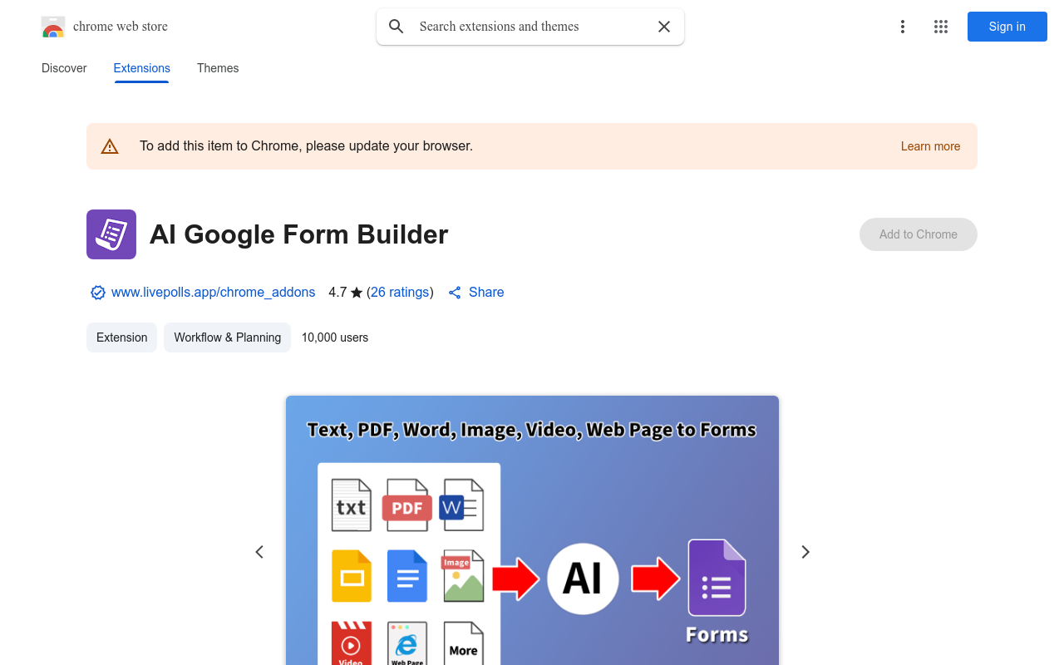Click the Share link text

(x=486, y=293)
